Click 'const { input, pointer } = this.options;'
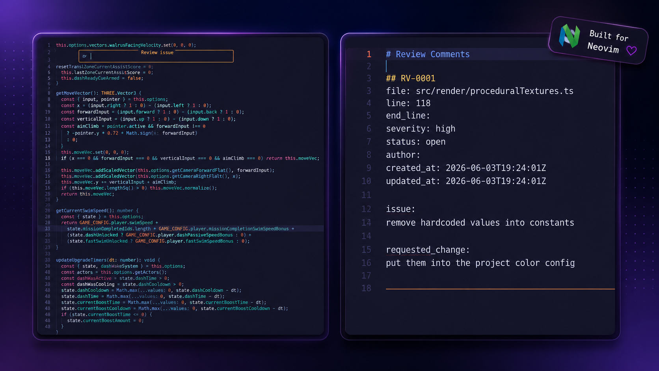 (114, 99)
